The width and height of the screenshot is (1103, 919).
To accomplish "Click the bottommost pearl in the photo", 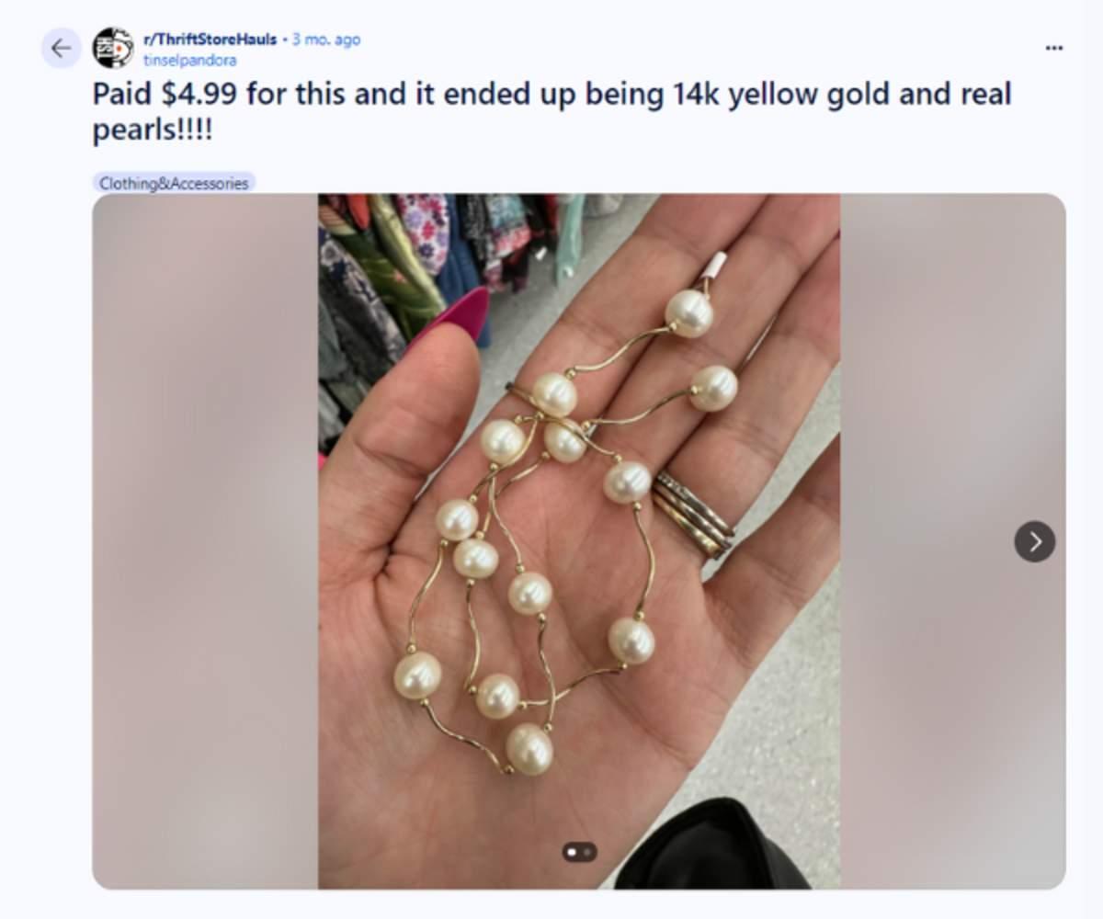I will tap(529, 749).
